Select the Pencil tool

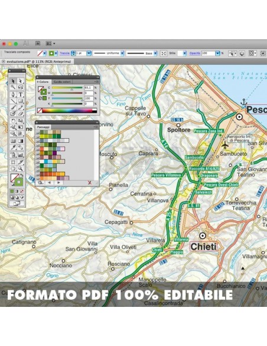coord(21,107)
